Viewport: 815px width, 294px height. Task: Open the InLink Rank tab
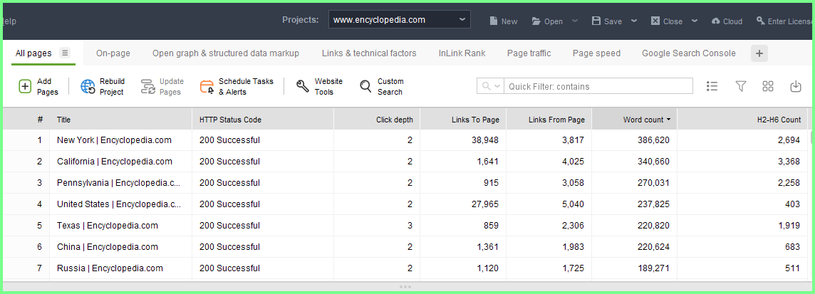[462, 53]
